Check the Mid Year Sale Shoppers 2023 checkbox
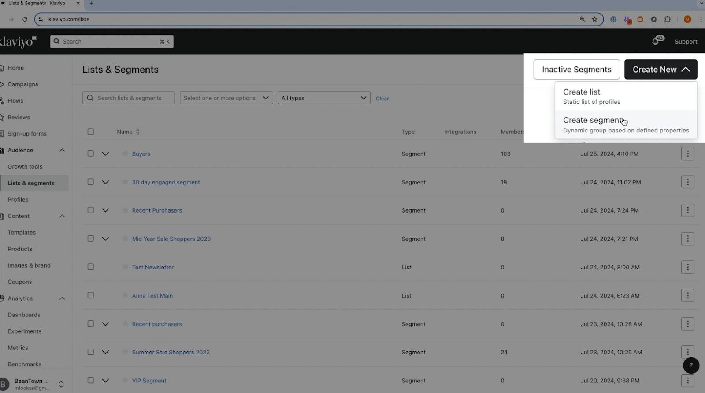Image resolution: width=705 pixels, height=393 pixels. (x=91, y=239)
